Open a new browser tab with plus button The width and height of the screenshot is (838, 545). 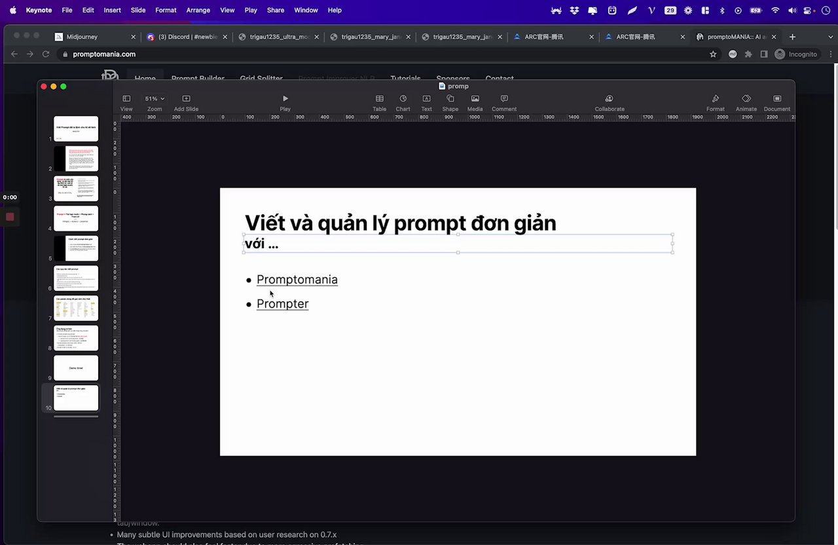pos(793,37)
